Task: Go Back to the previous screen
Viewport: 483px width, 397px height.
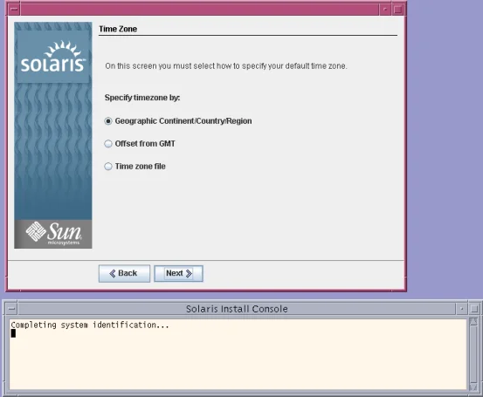Action: 124,273
